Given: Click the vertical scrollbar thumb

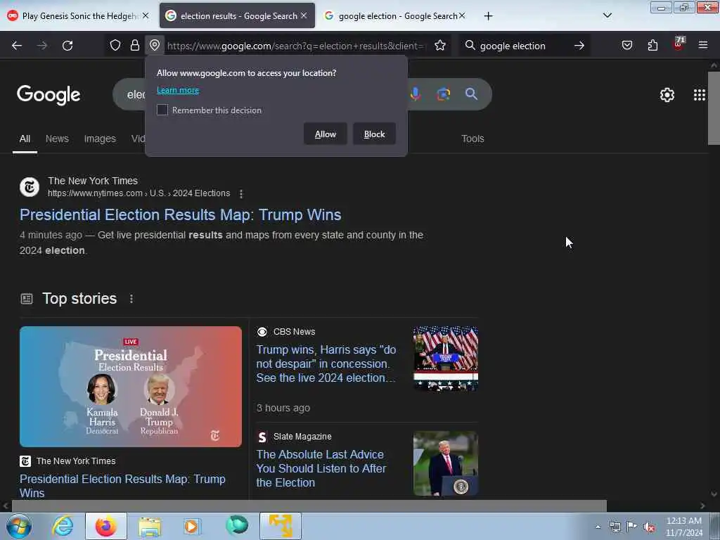Looking at the screenshot, I should pyautogui.click(x=714, y=108).
